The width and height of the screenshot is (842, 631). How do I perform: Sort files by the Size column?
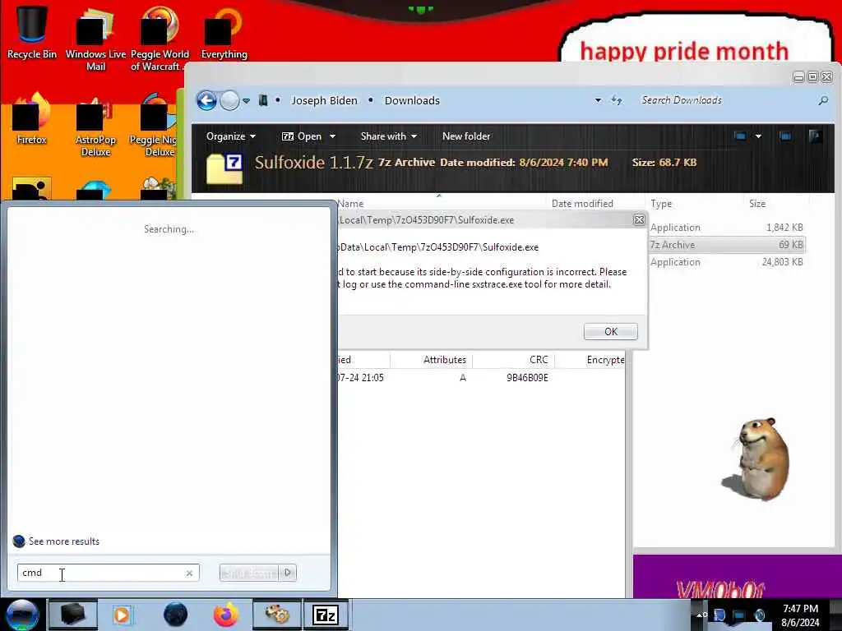click(x=757, y=204)
